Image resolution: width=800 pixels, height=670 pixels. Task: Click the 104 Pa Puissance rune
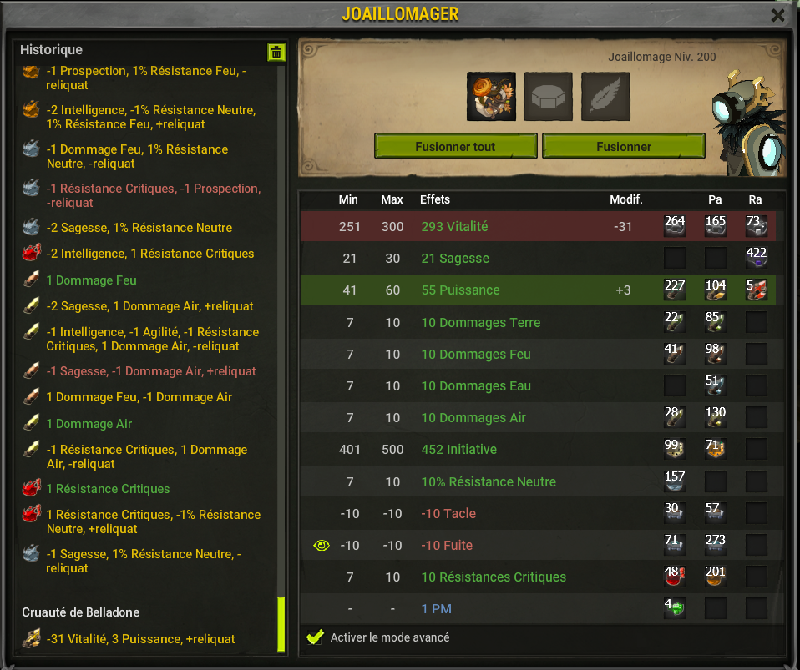click(x=716, y=290)
